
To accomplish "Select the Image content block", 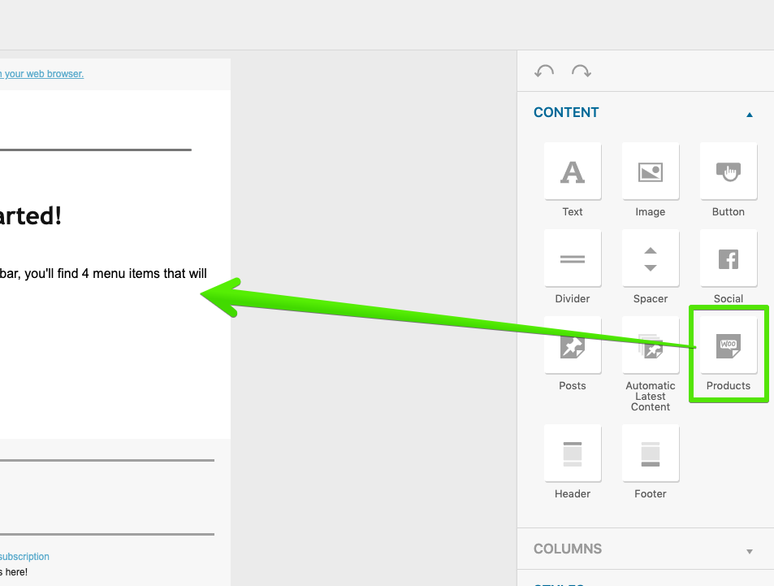I will pyautogui.click(x=651, y=171).
